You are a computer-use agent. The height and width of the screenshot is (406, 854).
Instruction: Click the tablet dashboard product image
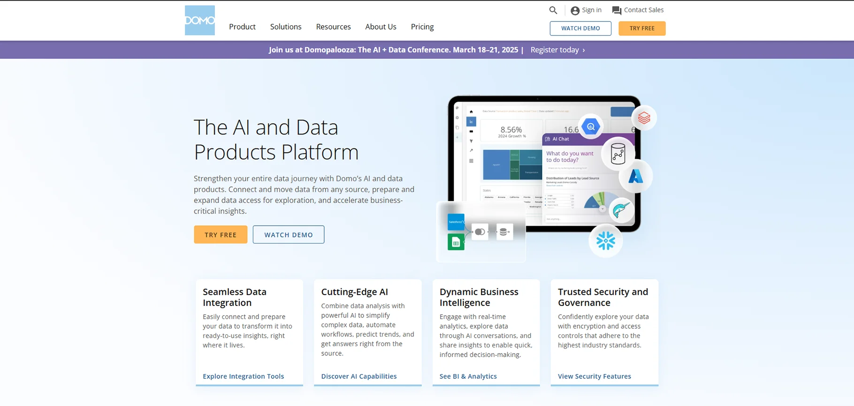coord(544,164)
